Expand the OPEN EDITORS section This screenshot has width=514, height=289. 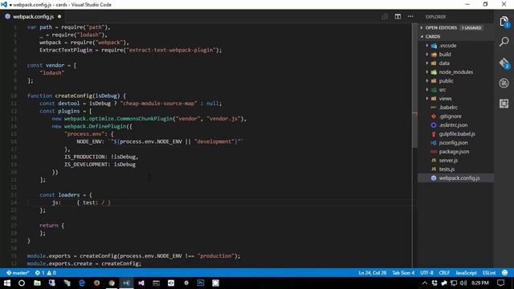[422, 28]
